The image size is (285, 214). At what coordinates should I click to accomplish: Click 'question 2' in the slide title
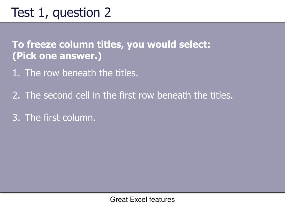pyautogui.click(x=82, y=13)
